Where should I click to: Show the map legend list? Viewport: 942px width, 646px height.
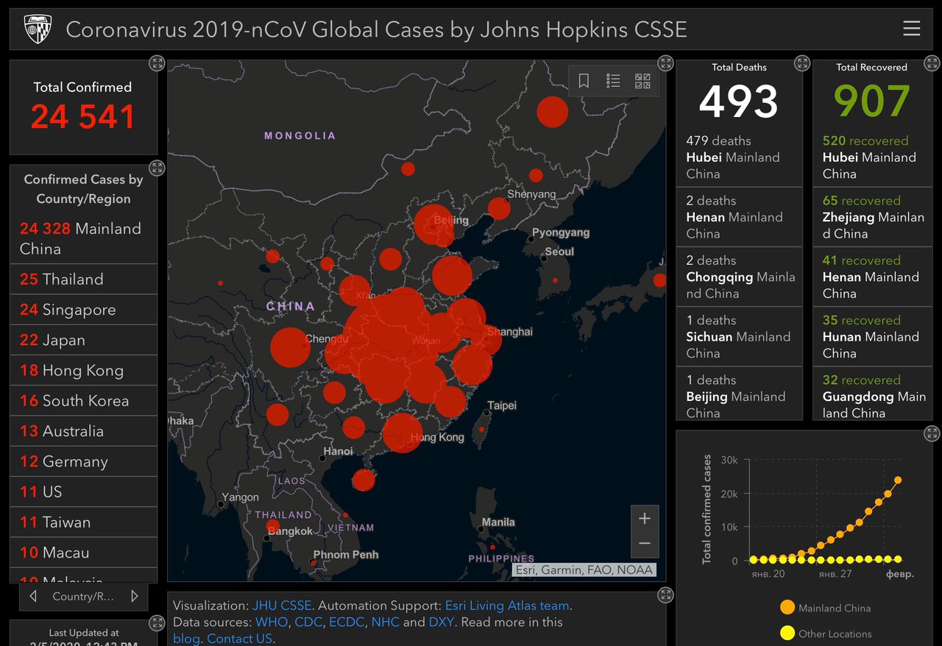tap(613, 81)
